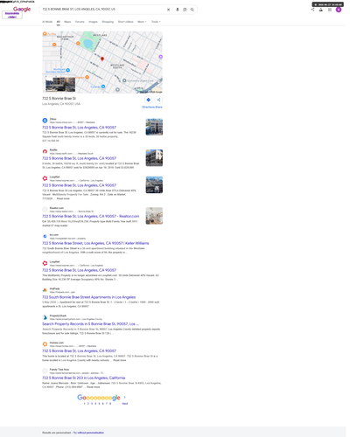Click the Homes.com site favicon

[45, 344]
